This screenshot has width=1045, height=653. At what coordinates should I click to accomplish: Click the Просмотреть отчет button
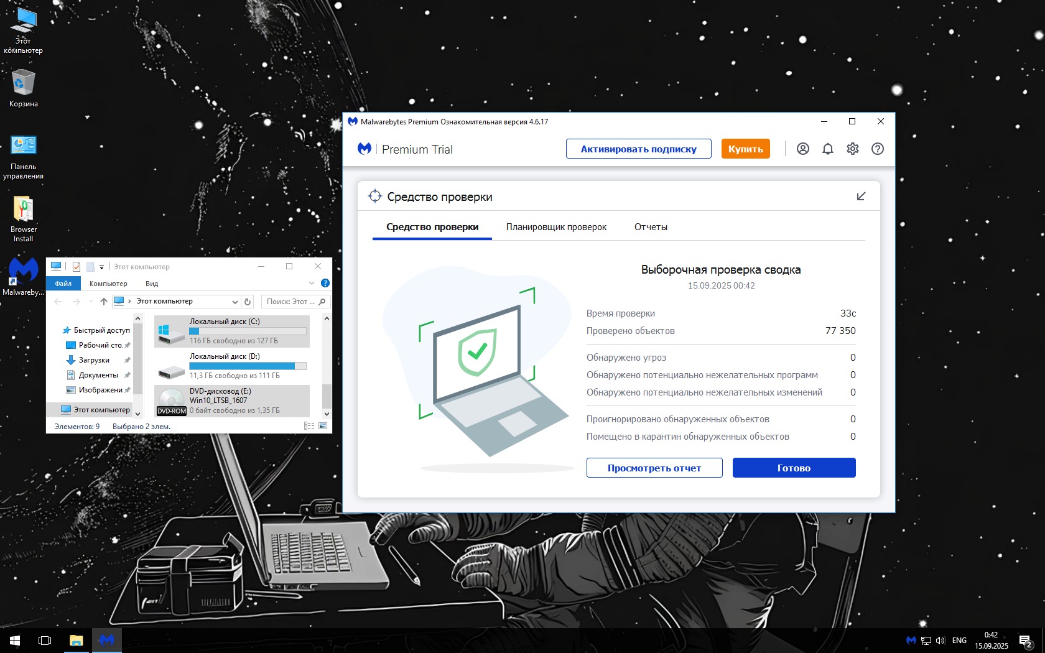654,468
